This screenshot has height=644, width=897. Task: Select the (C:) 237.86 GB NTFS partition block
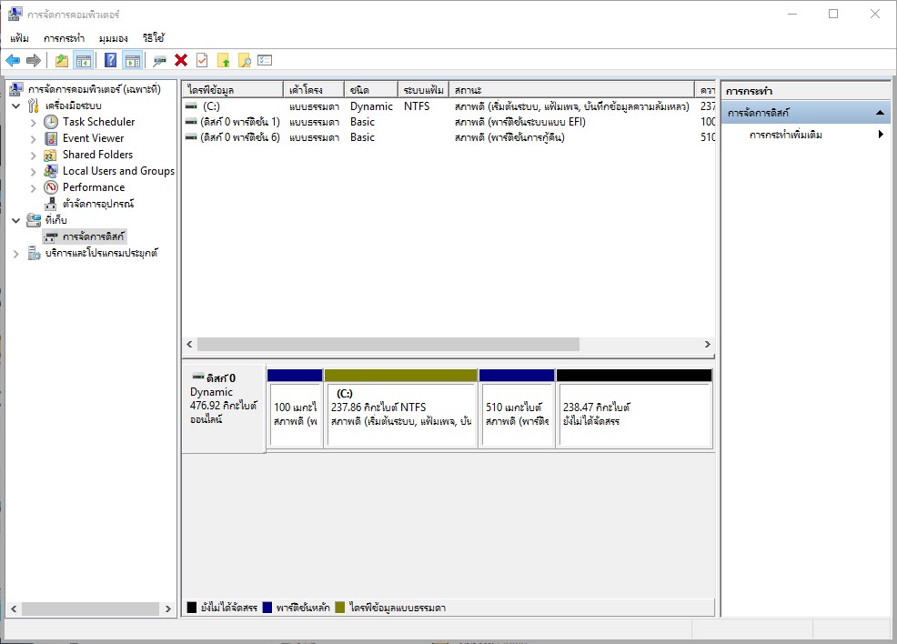click(400, 408)
